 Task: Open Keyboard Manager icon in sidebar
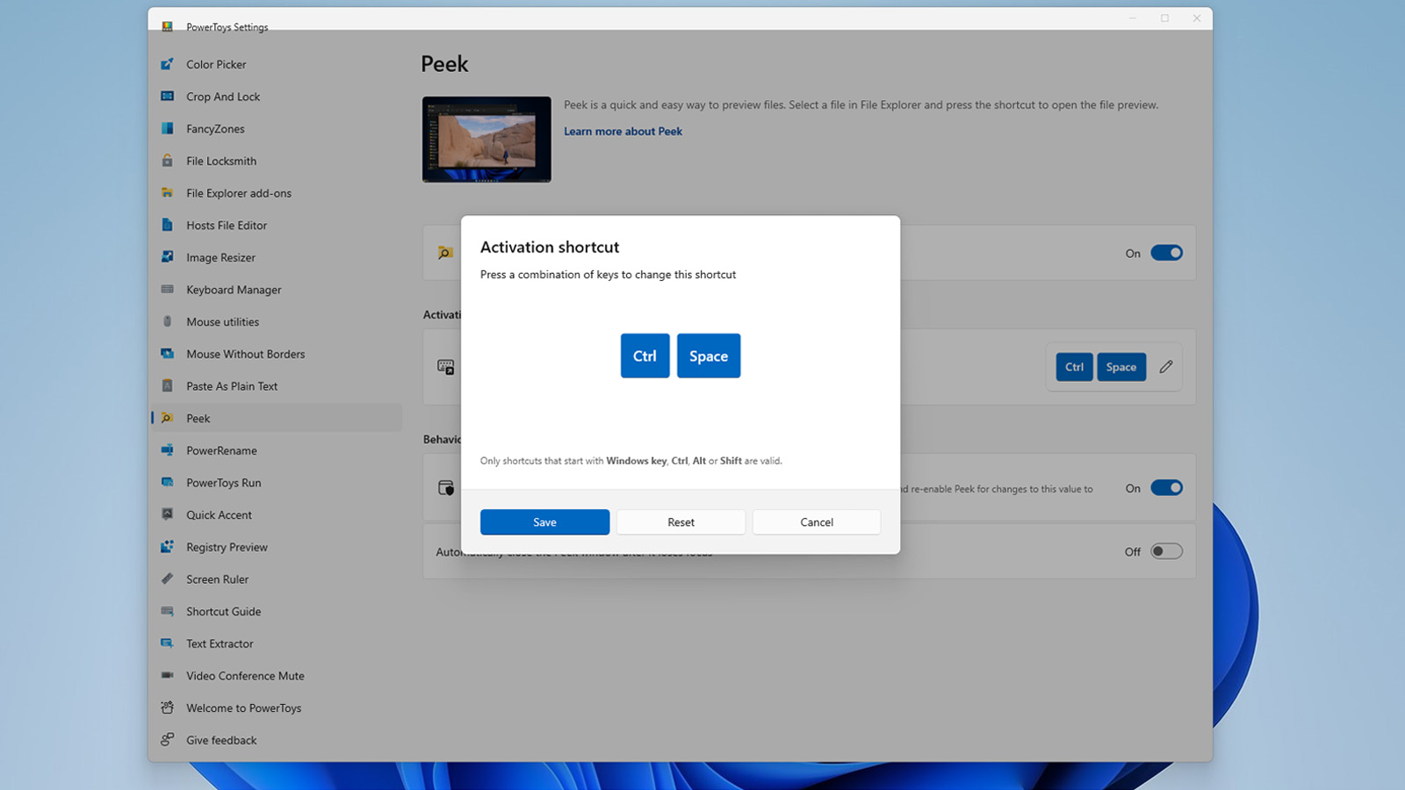pos(167,290)
